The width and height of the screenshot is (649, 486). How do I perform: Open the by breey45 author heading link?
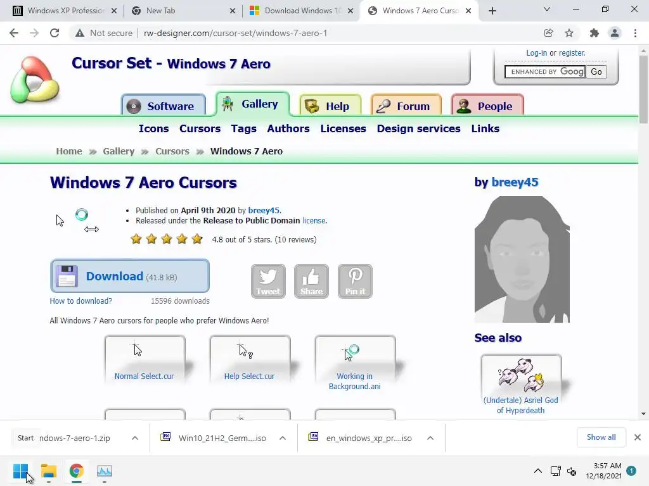tap(515, 182)
